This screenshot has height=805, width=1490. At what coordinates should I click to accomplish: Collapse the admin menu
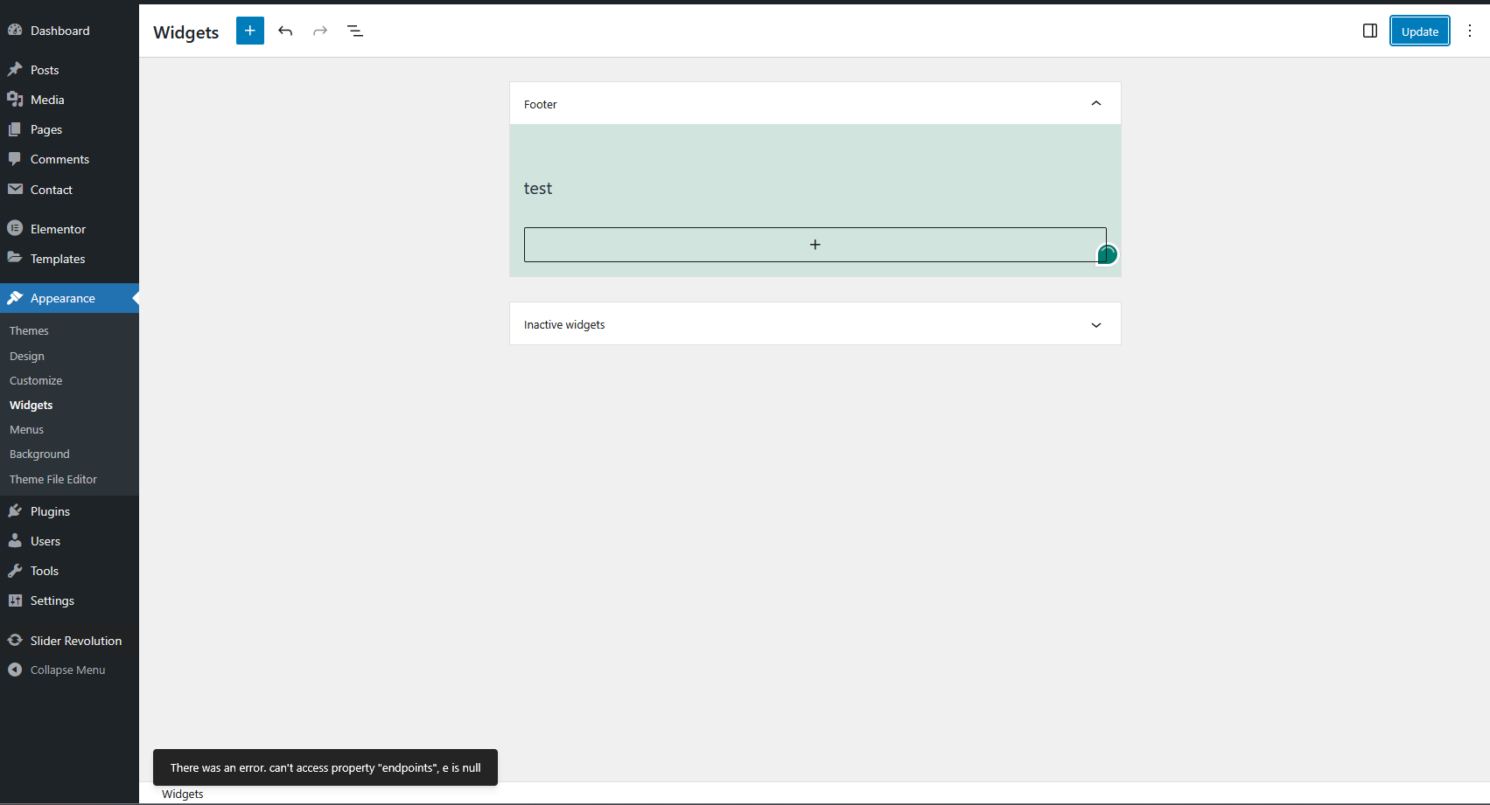(x=67, y=670)
